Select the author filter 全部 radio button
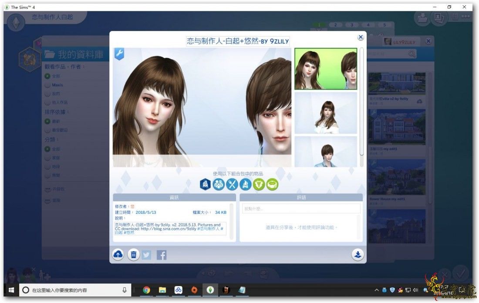 [x=47, y=76]
